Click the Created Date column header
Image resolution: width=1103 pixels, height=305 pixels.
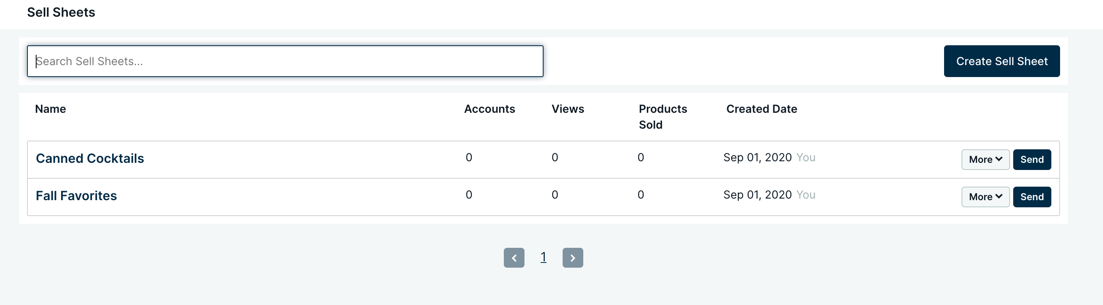[x=762, y=109]
